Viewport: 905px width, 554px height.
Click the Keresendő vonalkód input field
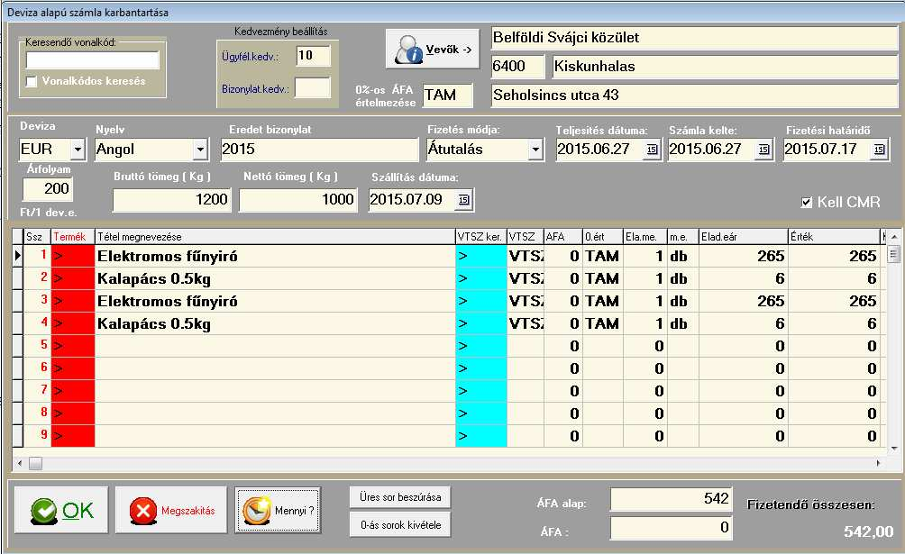(x=92, y=60)
